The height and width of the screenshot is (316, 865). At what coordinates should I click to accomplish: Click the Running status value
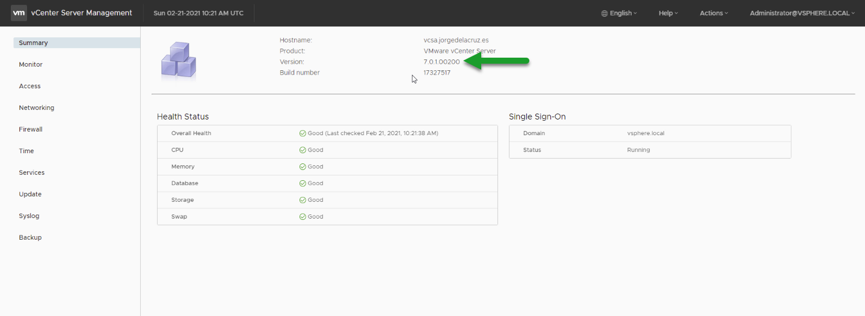(638, 150)
